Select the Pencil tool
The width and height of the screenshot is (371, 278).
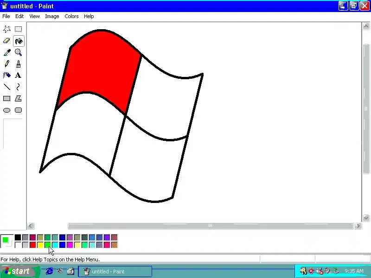[x=6, y=64]
